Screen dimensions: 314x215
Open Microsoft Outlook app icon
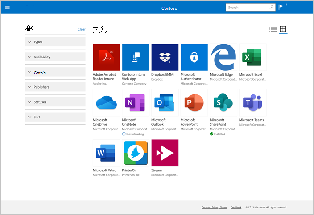tap(165, 102)
